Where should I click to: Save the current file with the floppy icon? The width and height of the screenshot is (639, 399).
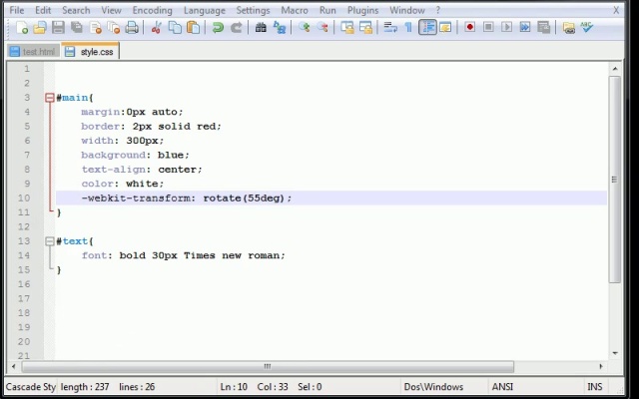58,27
